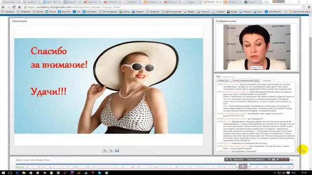Open Edge browser from the taskbar
The image size is (312, 175).
[x=17, y=173]
